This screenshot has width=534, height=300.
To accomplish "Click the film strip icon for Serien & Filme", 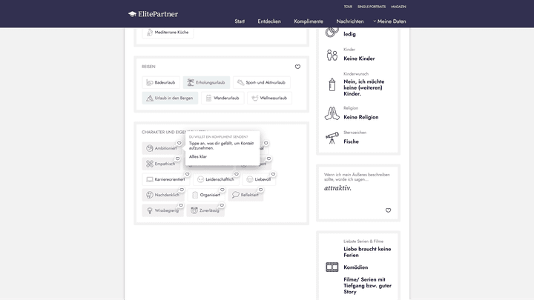I will click(332, 267).
